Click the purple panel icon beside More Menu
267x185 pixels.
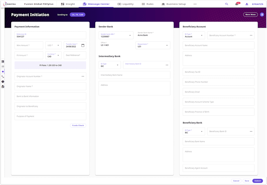point(262,15)
